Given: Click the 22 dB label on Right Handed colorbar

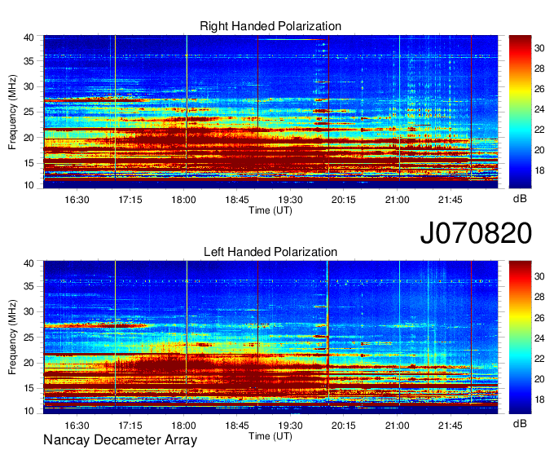Looking at the screenshot, I should pyautogui.click(x=539, y=130).
